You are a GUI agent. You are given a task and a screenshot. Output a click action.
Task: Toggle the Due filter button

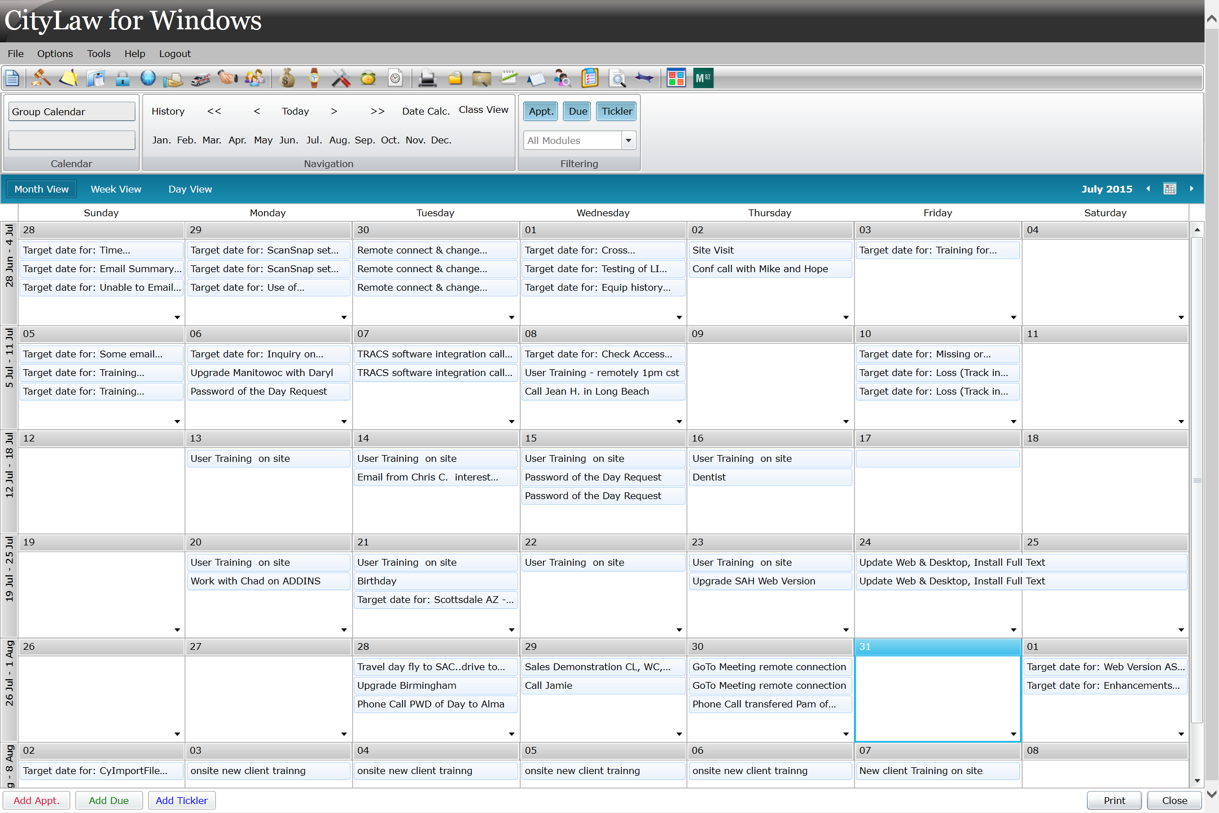point(577,111)
